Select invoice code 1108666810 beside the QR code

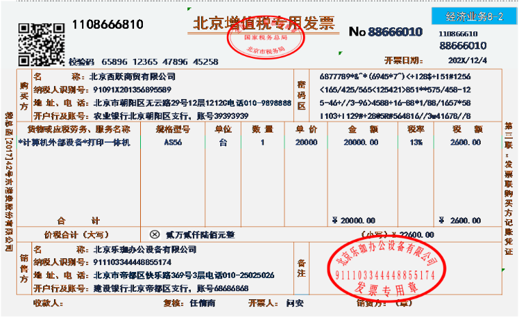pos(107,25)
